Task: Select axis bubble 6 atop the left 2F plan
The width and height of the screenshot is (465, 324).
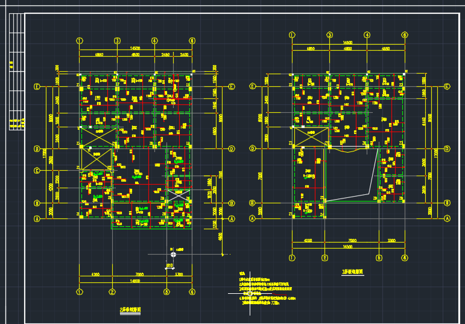Action: pos(192,40)
